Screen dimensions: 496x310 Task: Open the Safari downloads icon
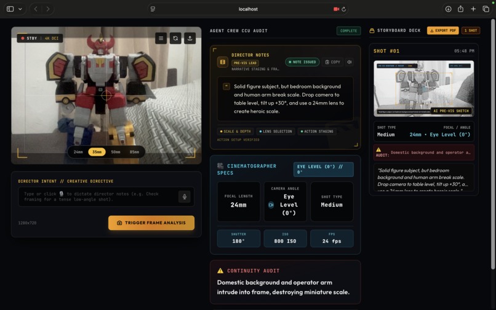click(448, 9)
